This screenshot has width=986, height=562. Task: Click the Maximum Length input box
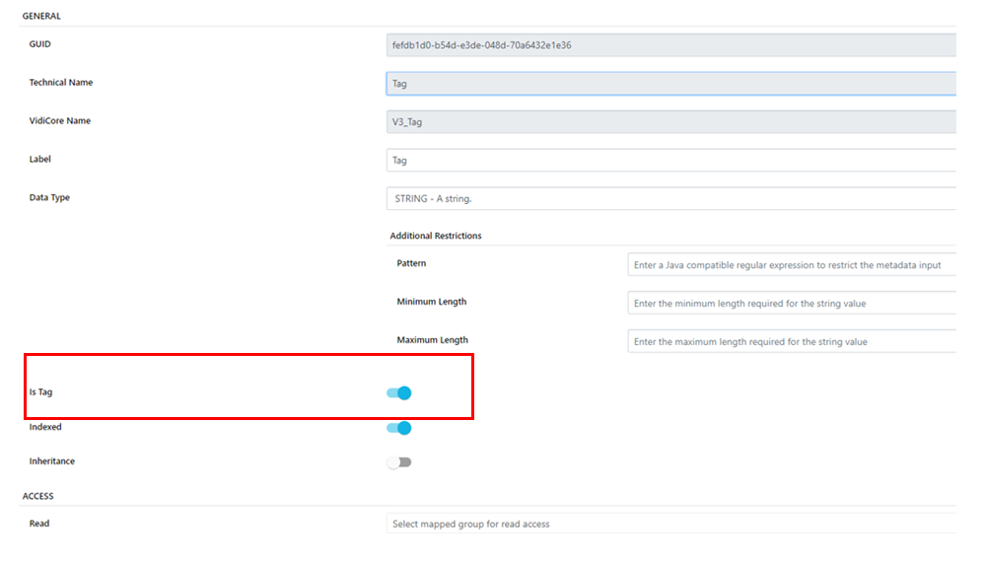pos(791,342)
